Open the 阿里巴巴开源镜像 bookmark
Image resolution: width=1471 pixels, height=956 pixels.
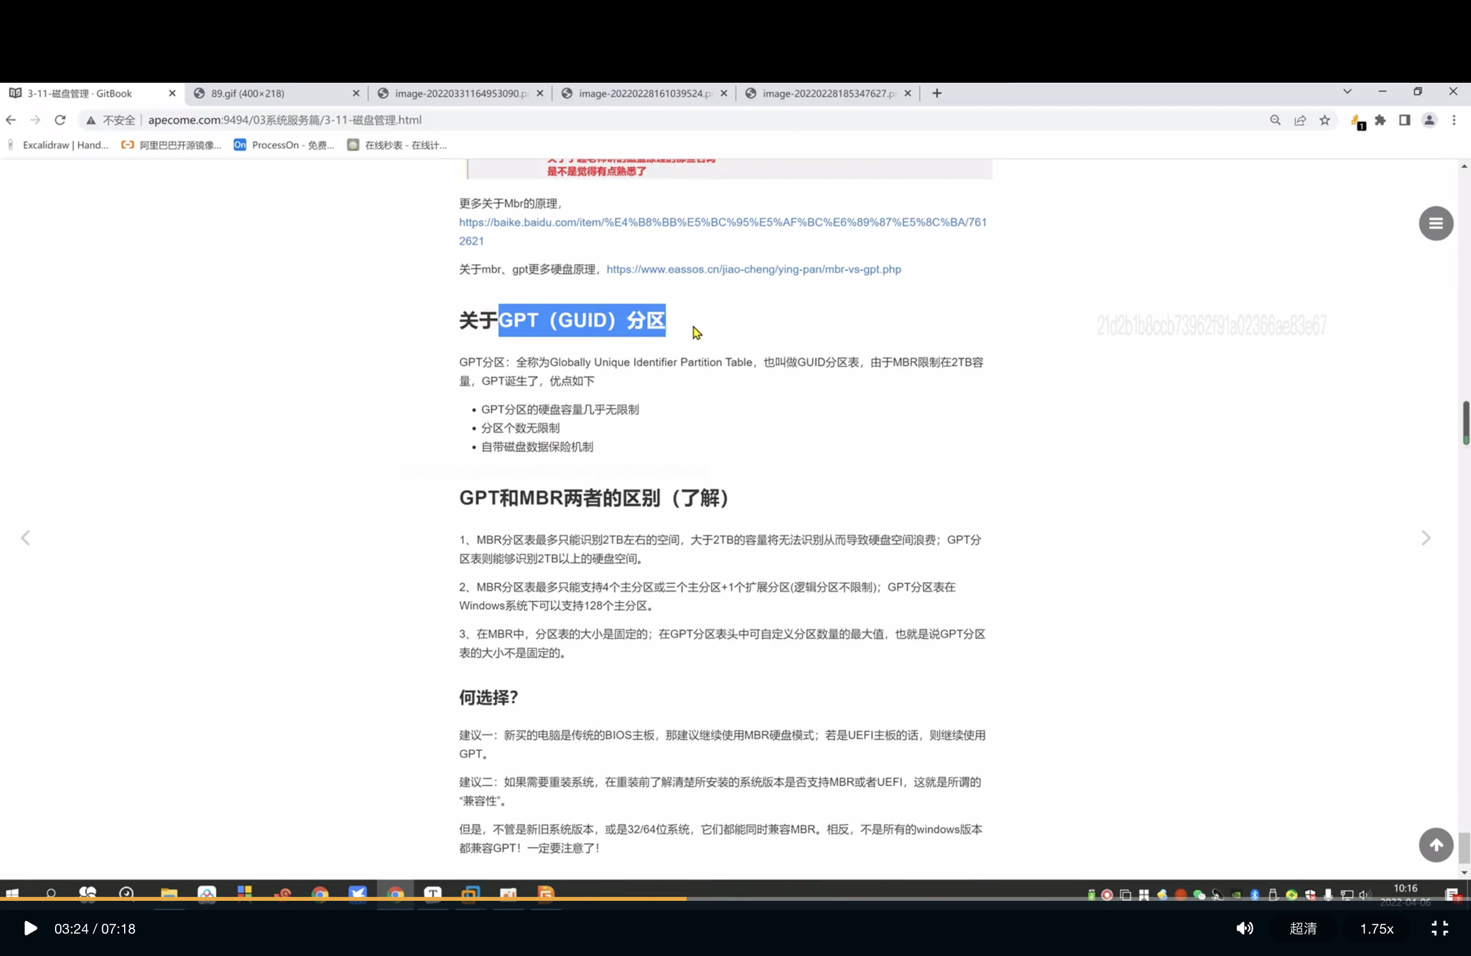point(171,145)
